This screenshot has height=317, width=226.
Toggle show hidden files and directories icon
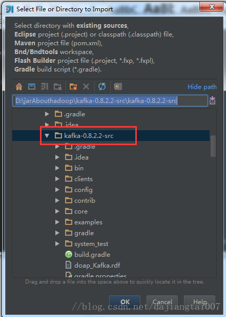(x=118, y=86)
